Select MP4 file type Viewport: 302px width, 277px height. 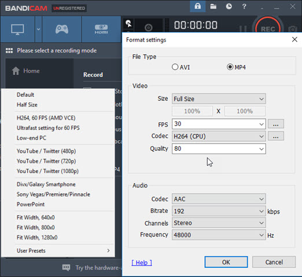pyautogui.click(x=236, y=67)
